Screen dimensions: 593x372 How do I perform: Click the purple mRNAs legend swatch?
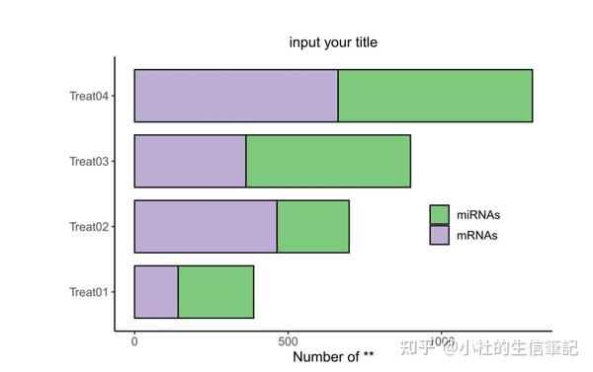click(440, 235)
